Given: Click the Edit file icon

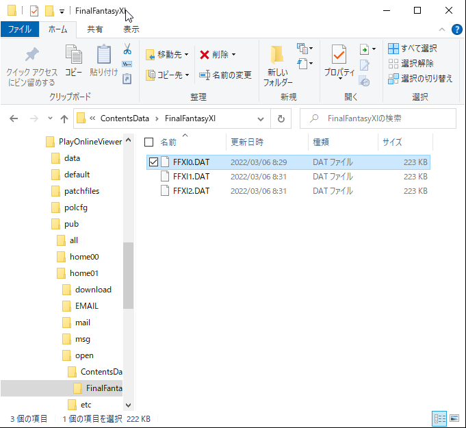Looking at the screenshot, I should 364,65.
